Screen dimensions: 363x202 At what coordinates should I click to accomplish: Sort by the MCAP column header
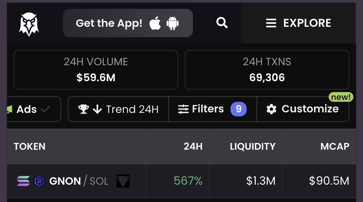[x=335, y=147]
